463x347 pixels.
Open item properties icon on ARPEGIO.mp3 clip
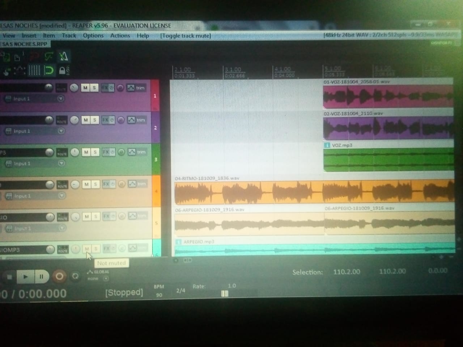point(178,242)
